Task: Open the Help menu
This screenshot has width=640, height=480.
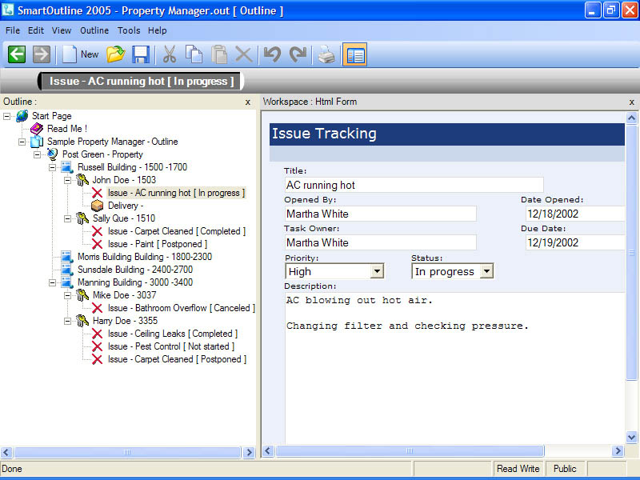Action: pyautogui.click(x=157, y=30)
